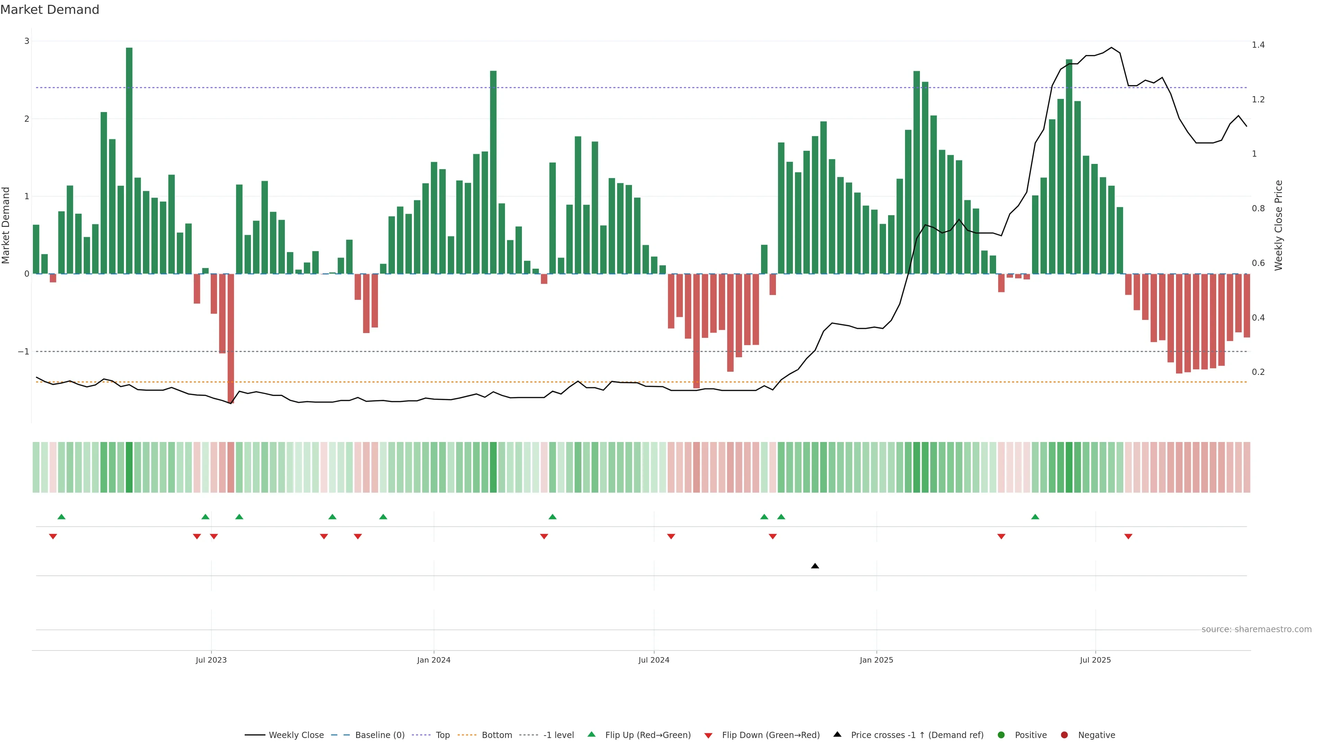The width and height of the screenshot is (1329, 747).
Task: Toggle the Top line legend entry
Action: (442, 735)
